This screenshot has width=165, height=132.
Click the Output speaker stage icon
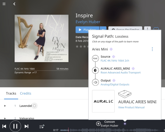pos(95,82)
